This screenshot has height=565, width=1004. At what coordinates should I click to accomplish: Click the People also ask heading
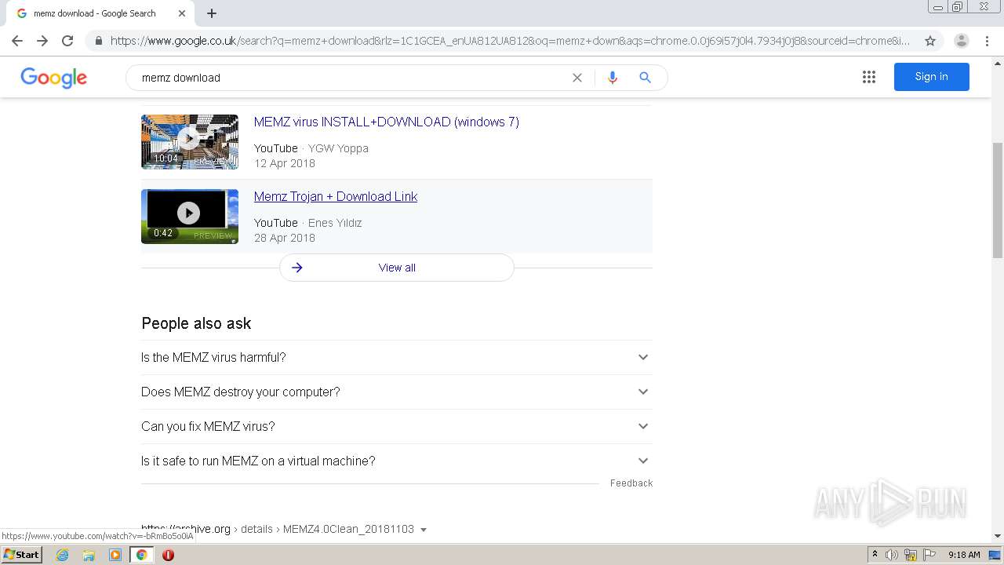[196, 323]
